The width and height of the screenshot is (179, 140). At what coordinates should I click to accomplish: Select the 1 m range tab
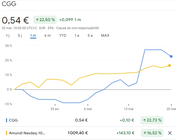click(33, 35)
